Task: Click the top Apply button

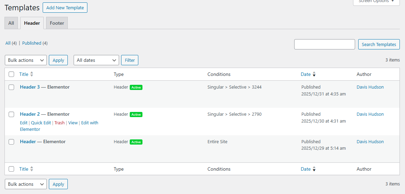Action: pos(58,60)
